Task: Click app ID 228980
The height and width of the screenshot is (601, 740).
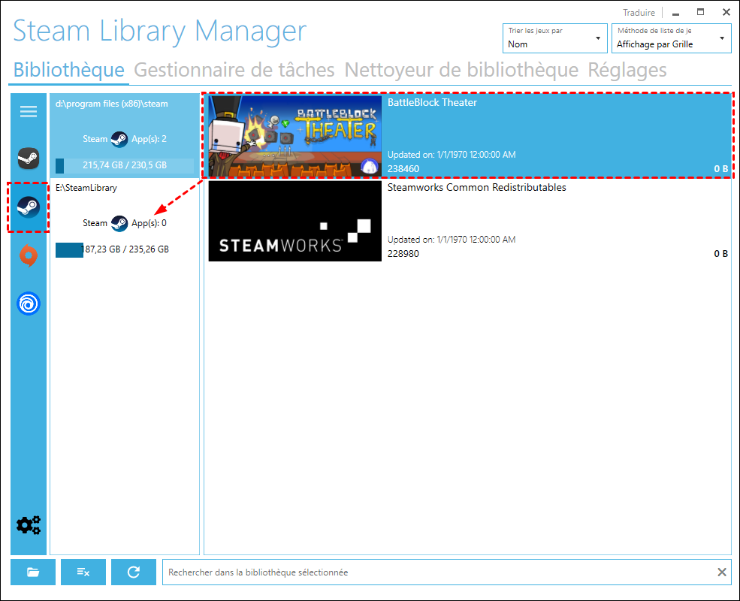Action: [403, 253]
